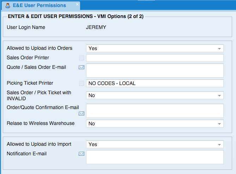Open Allowed to Upload into Orders dropdown
Viewport: 236px width, 174px height.
(155, 48)
